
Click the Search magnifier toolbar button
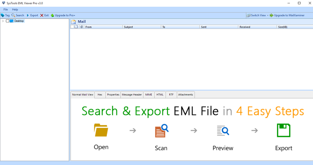click(x=18, y=15)
